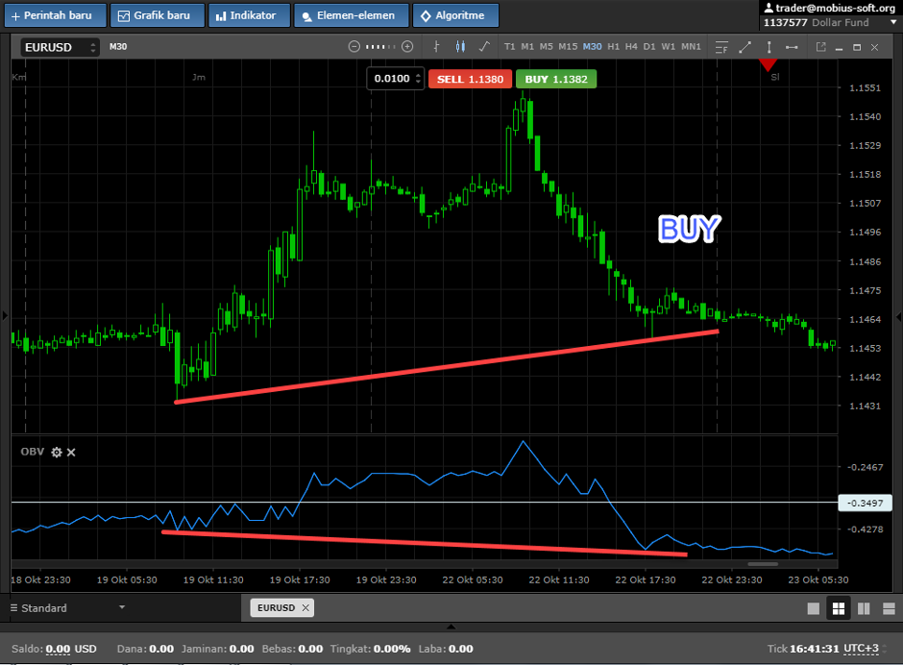Expand the Standard workspace dropdown
Image resolution: width=903 pixels, height=665 pixels.
[x=121, y=607]
